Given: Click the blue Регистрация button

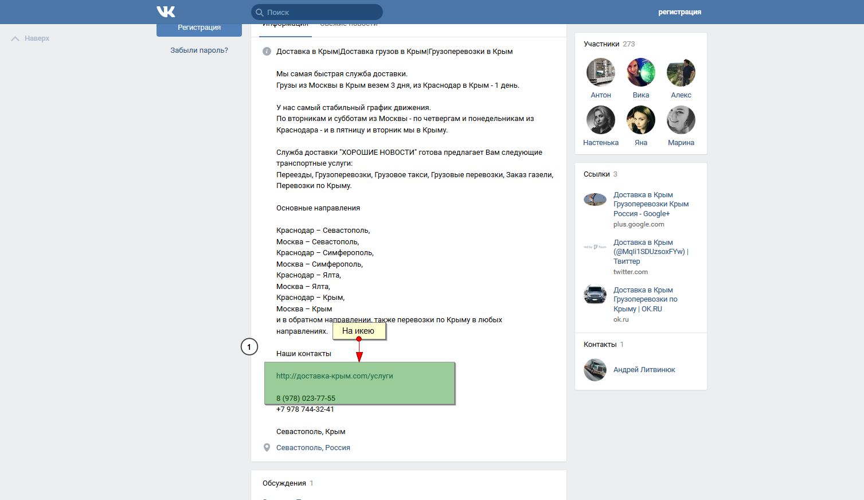Looking at the screenshot, I should pos(199,28).
